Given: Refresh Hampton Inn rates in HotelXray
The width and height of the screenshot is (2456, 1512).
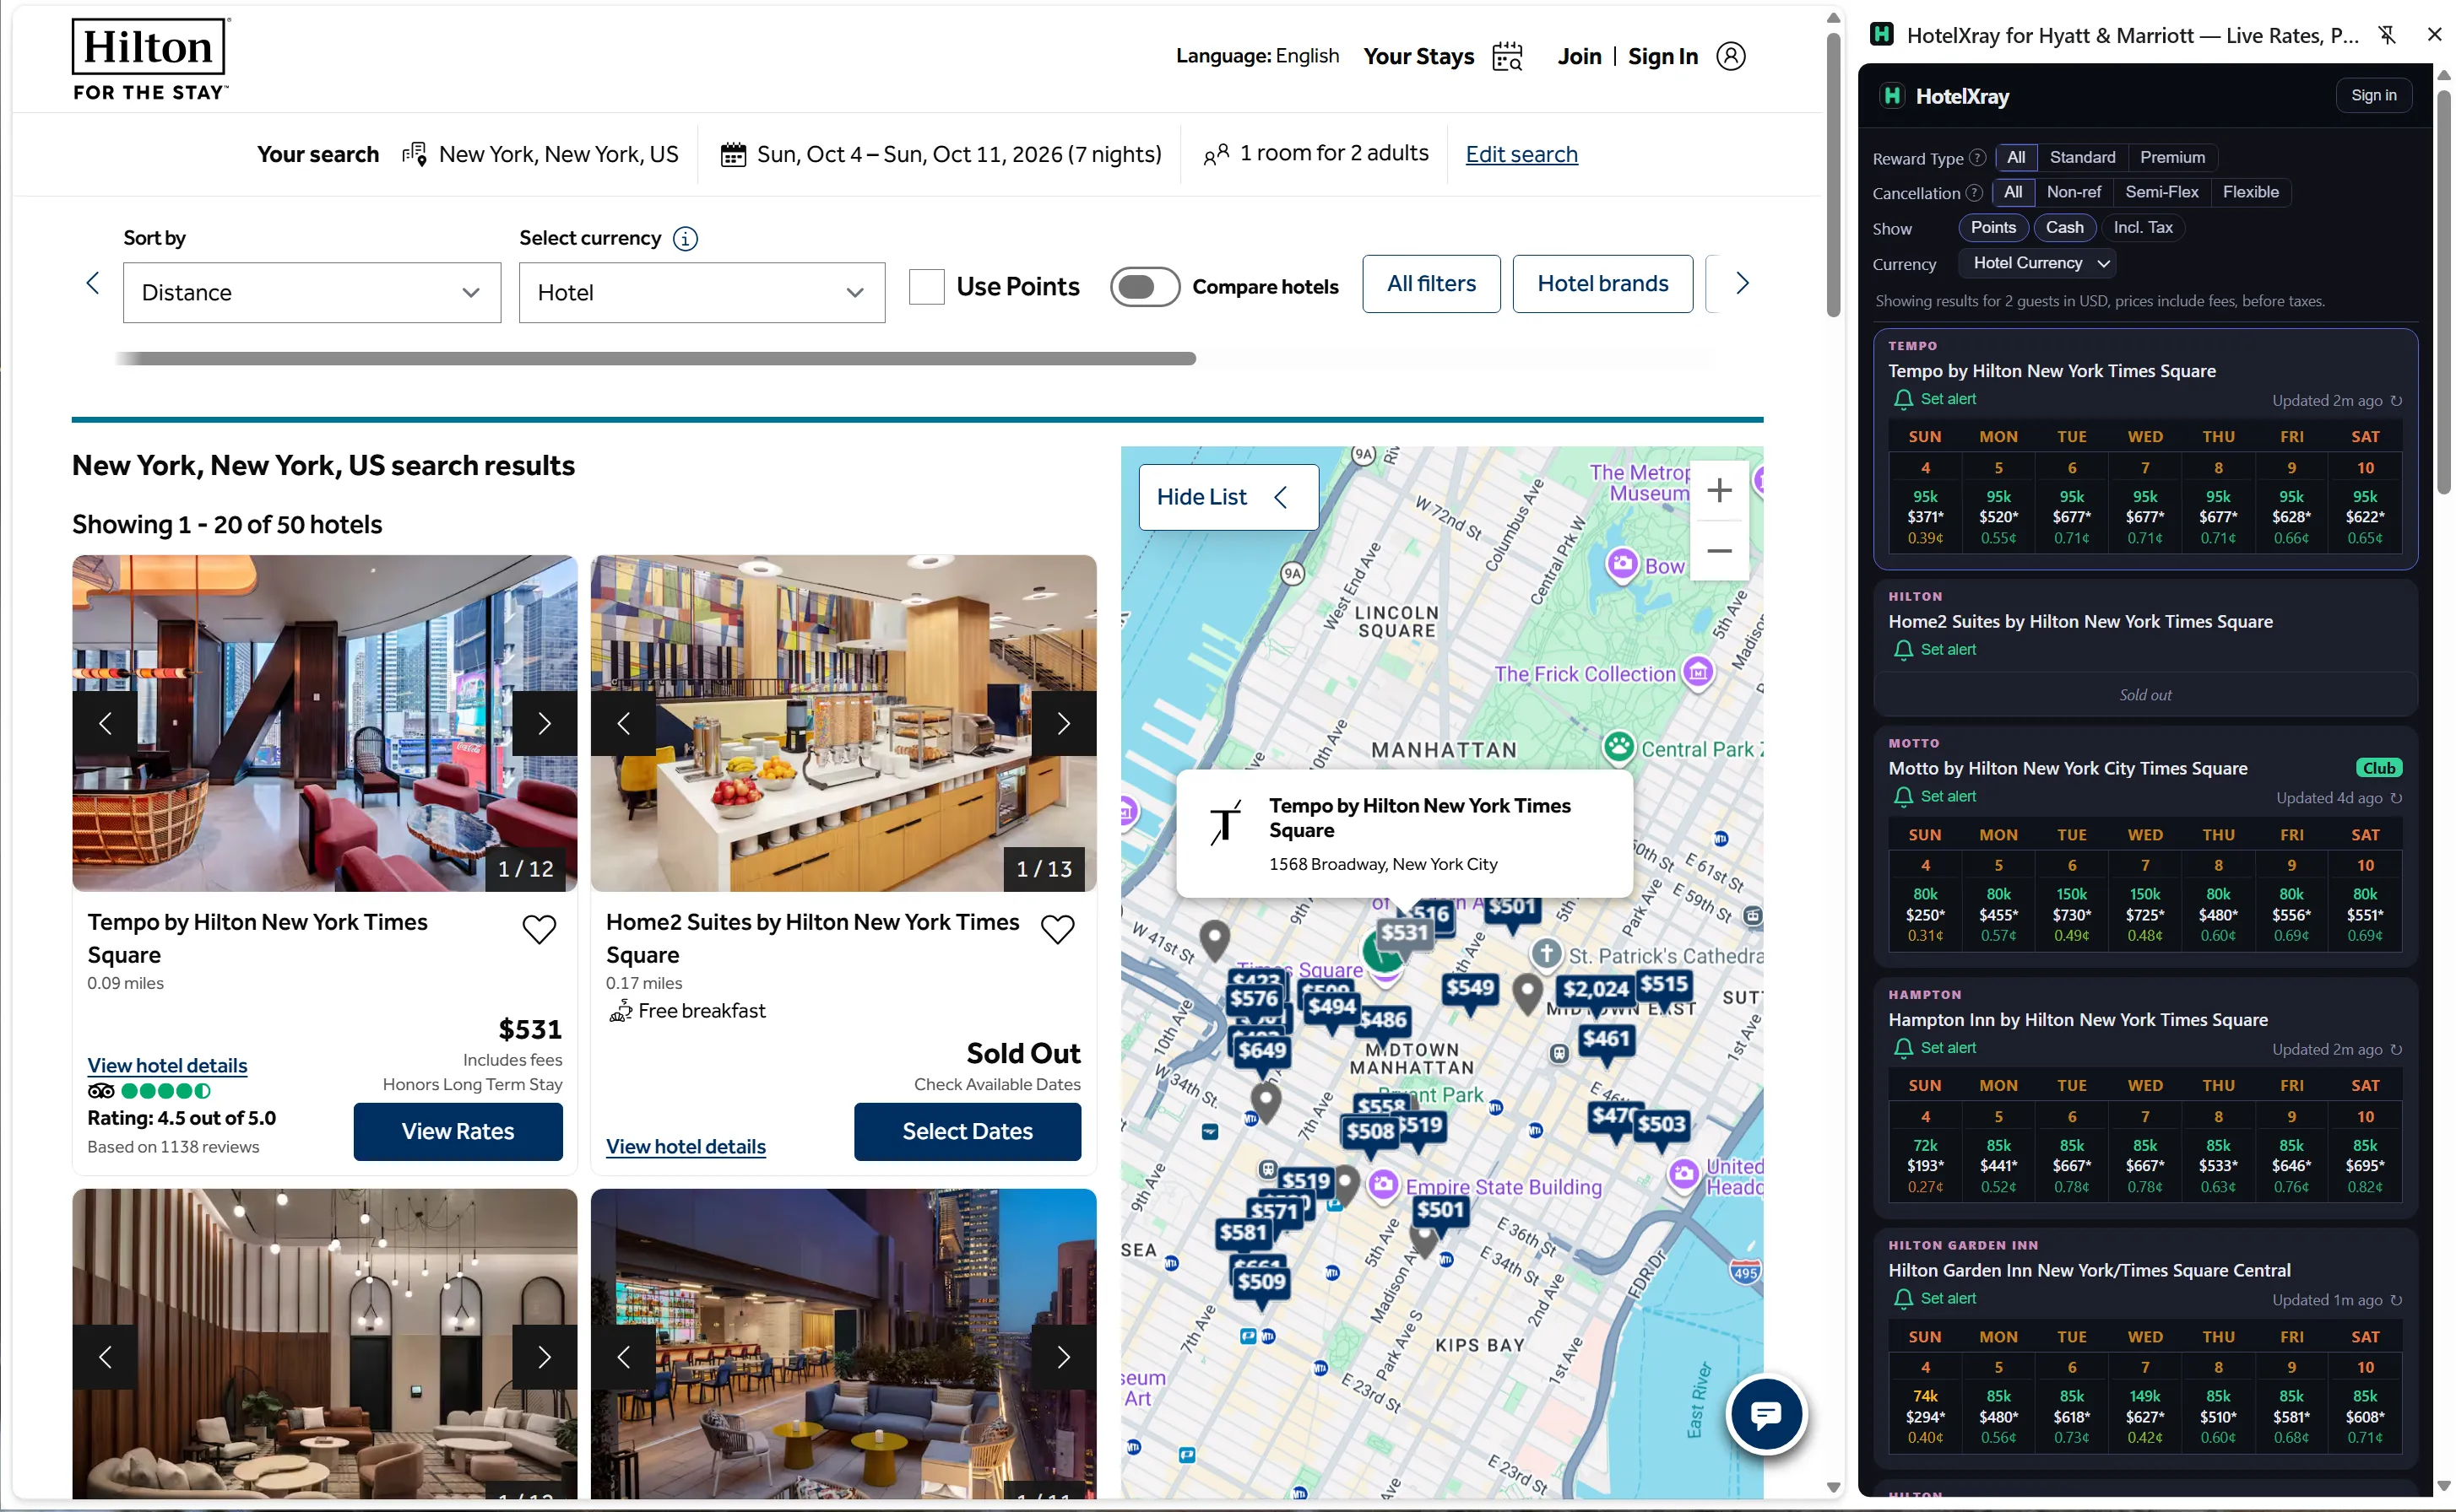Looking at the screenshot, I should pyautogui.click(x=2396, y=1049).
